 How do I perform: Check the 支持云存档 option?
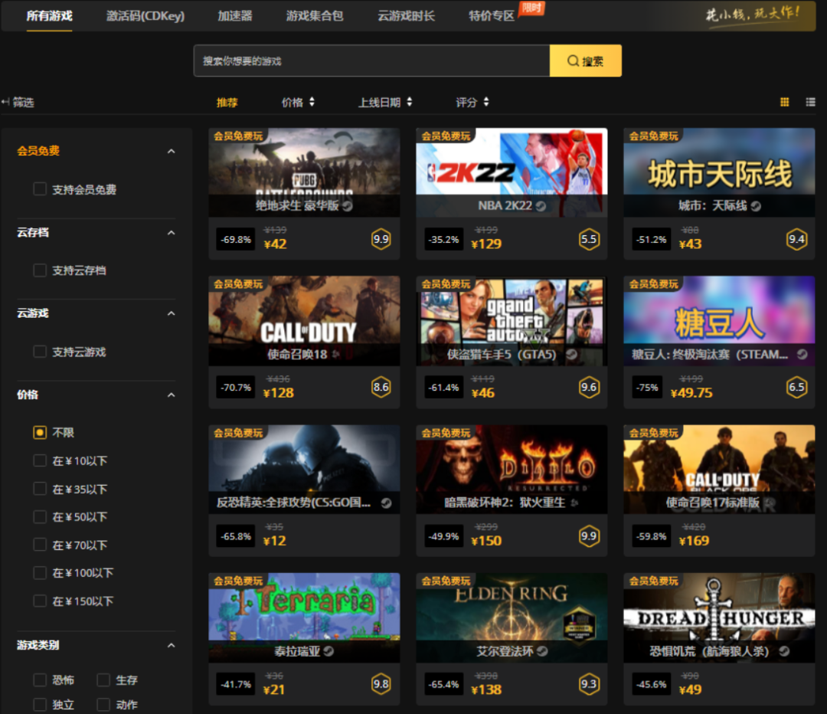pyautogui.click(x=40, y=270)
